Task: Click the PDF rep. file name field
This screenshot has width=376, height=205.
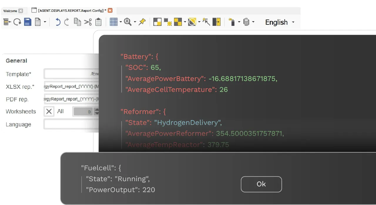Action: click(x=71, y=99)
